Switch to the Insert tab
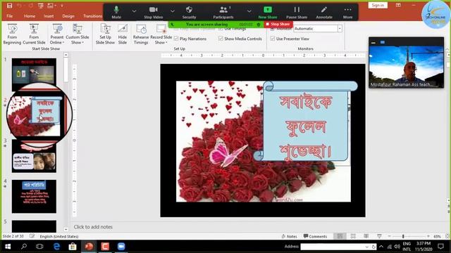 coord(49,16)
